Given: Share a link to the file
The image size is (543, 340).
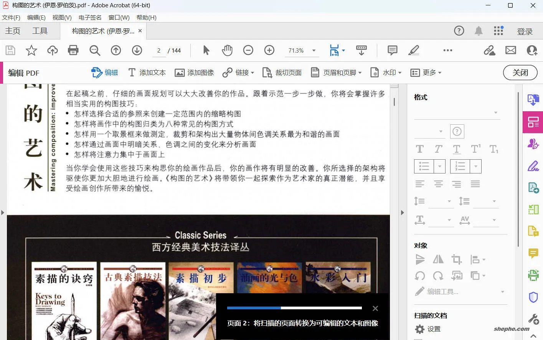Looking at the screenshot, I should tap(489, 50).
